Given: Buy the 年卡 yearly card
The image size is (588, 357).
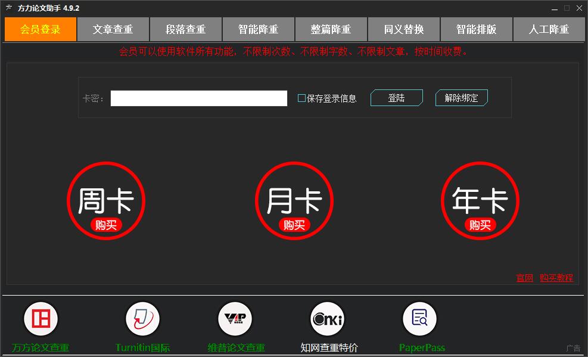Looking at the screenshot, I should click(480, 225).
